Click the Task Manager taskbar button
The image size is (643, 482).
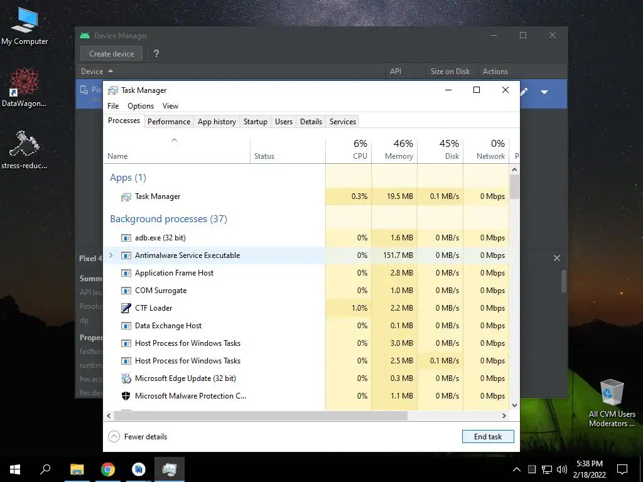pos(170,469)
